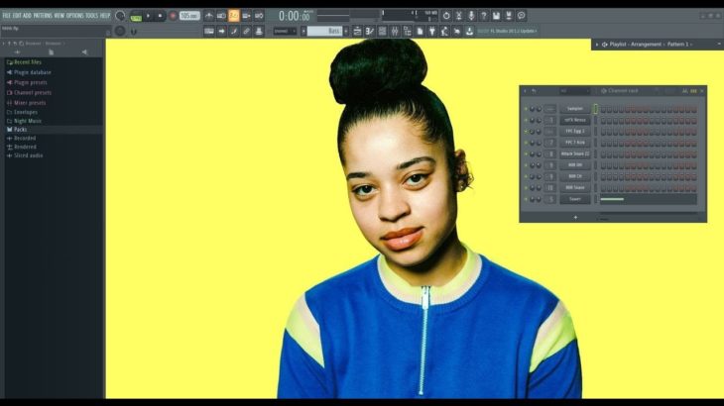
Task: Click the pattern selector left arrow
Action: (303, 31)
